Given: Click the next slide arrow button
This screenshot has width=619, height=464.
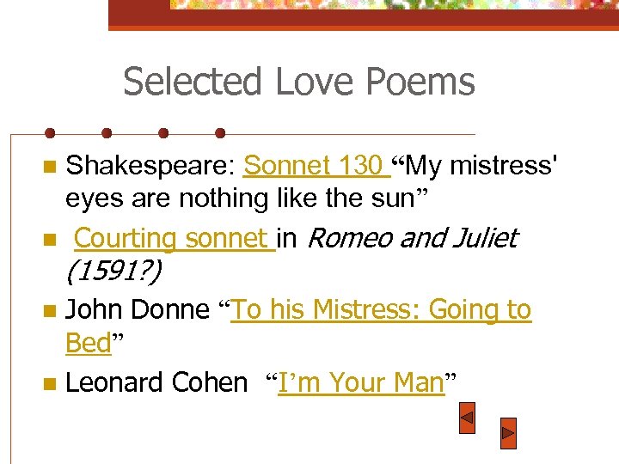Looking at the screenshot, I should (x=508, y=434).
